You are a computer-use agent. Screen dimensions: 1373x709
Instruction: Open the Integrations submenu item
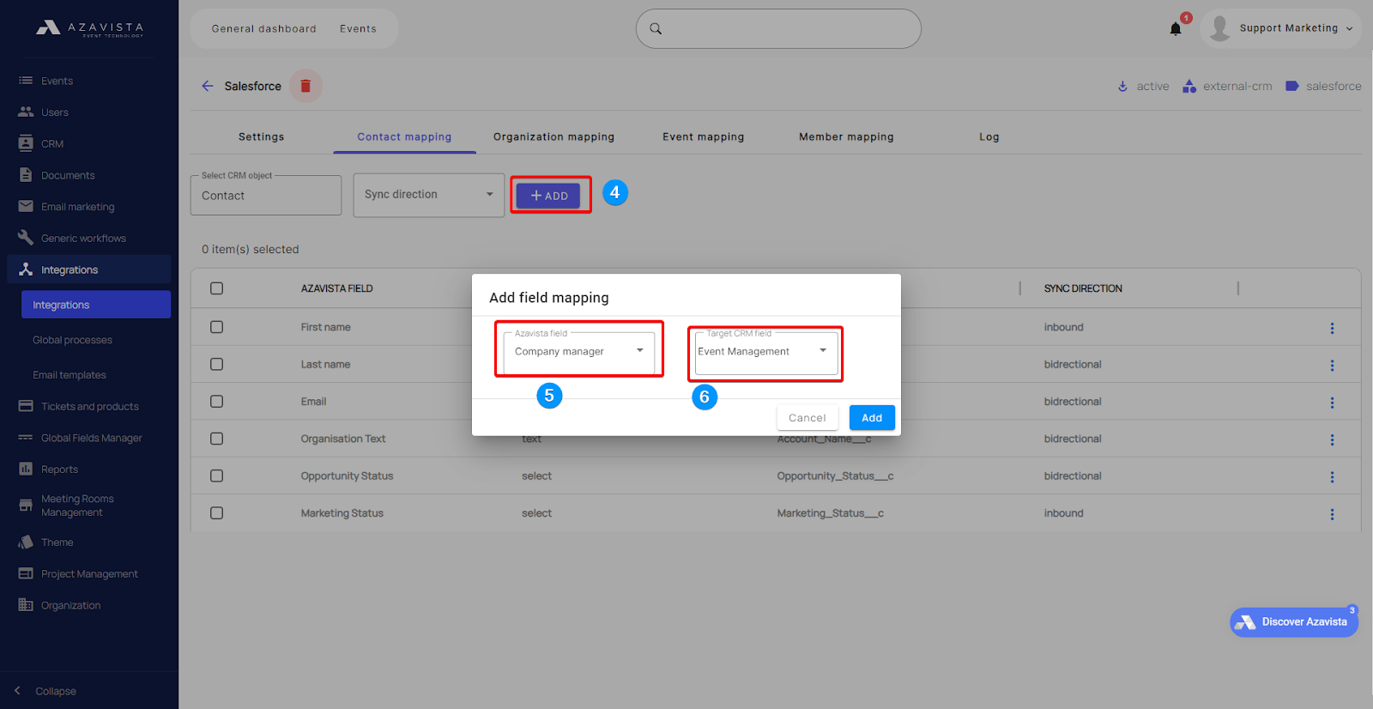(96, 305)
